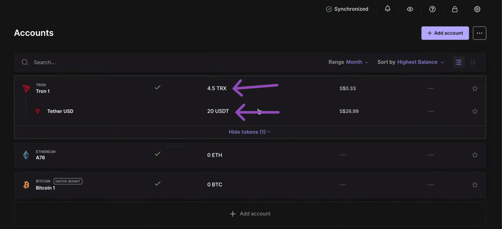Image resolution: width=502 pixels, height=229 pixels.
Task: Favorite the Ethereum A76 account
Action: tap(475, 155)
